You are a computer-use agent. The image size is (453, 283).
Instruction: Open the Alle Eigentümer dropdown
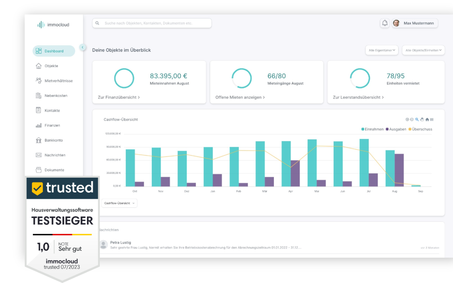(x=382, y=50)
